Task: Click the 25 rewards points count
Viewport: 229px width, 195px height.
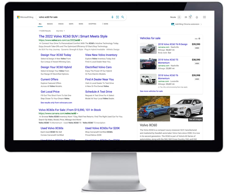Action: click(x=186, y=17)
